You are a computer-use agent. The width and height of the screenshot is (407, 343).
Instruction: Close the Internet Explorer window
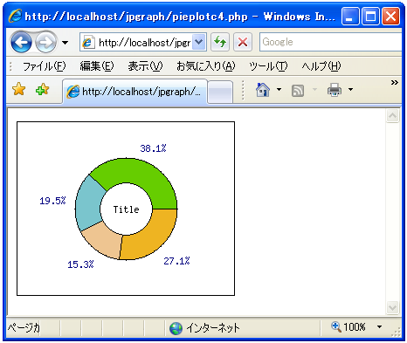coord(390,17)
